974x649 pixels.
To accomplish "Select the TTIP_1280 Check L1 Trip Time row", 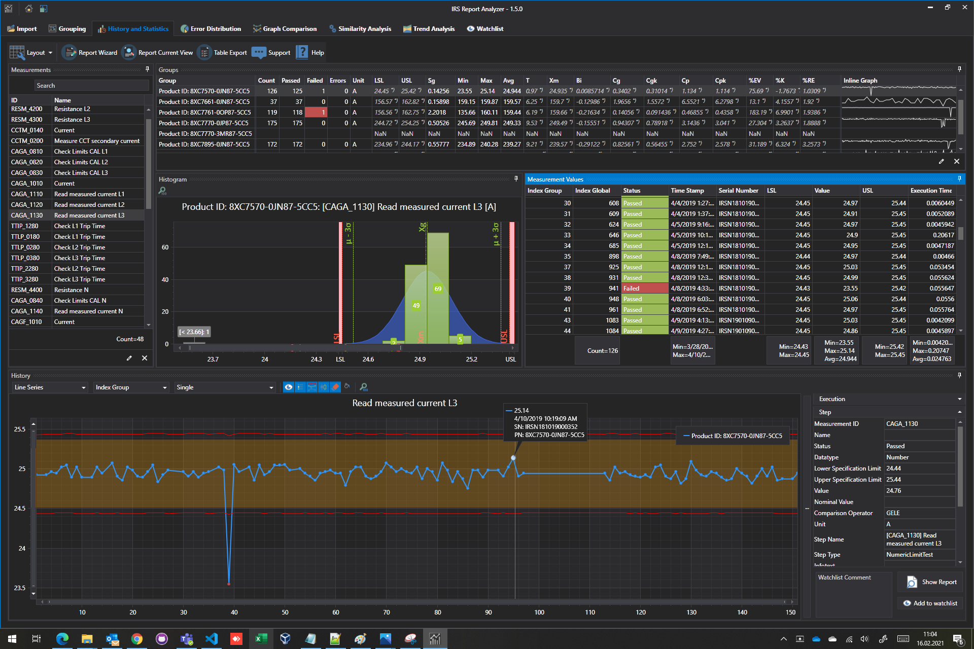I will click(x=77, y=226).
